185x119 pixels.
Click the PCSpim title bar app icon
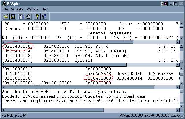3,3
